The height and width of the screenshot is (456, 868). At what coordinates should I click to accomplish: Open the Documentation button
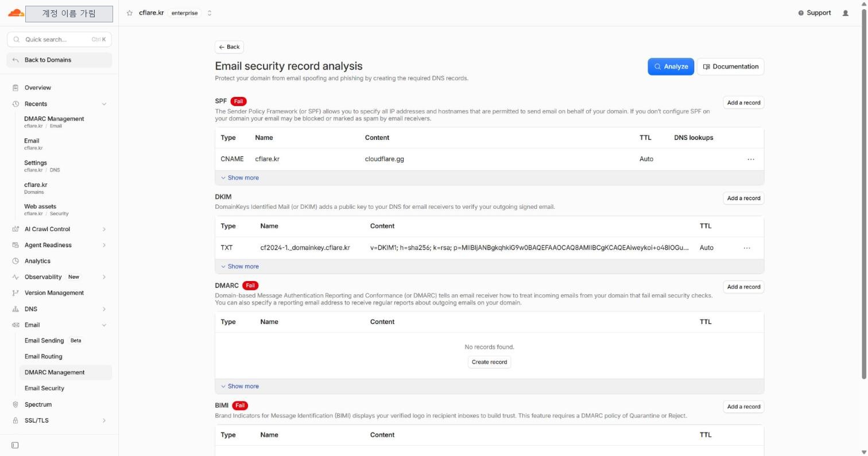click(x=730, y=67)
